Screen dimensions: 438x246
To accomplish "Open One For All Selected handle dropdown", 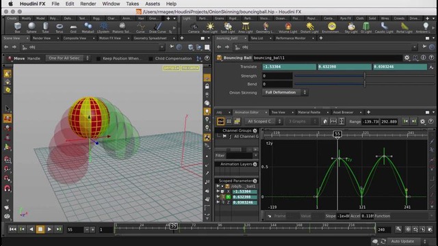I will [68, 58].
